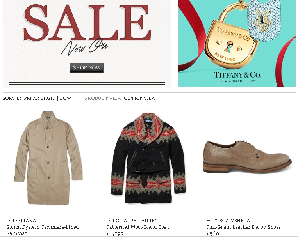The width and height of the screenshot is (298, 237).
Task: Sort products by price HIGH
Action: point(48,98)
